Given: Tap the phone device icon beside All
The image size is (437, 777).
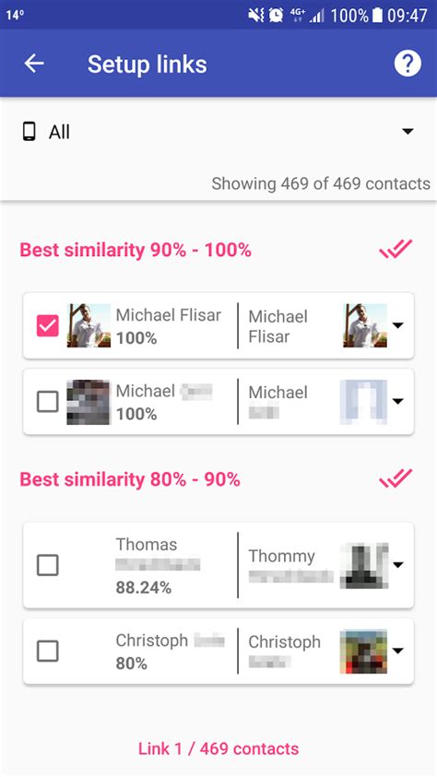Looking at the screenshot, I should (x=30, y=132).
